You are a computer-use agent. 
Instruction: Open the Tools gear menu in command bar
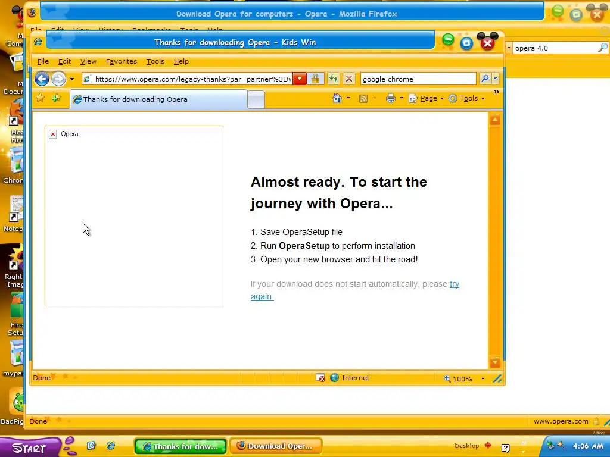coord(466,98)
